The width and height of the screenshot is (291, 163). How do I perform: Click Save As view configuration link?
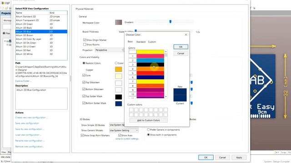30,129
